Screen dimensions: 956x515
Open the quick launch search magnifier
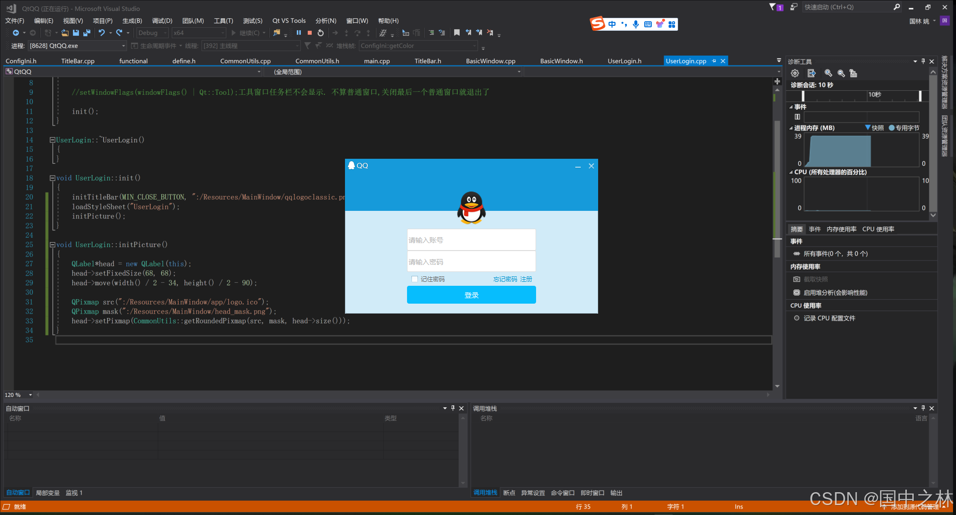click(896, 7)
